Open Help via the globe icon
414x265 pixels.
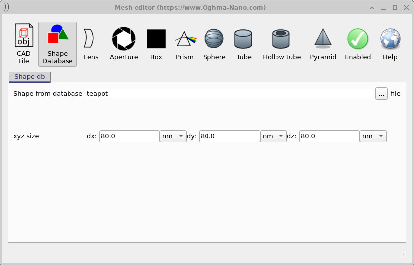pos(390,44)
